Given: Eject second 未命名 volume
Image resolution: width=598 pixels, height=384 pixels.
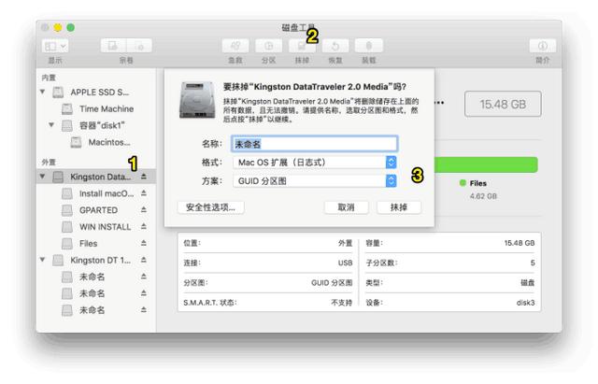Looking at the screenshot, I should tap(144, 293).
